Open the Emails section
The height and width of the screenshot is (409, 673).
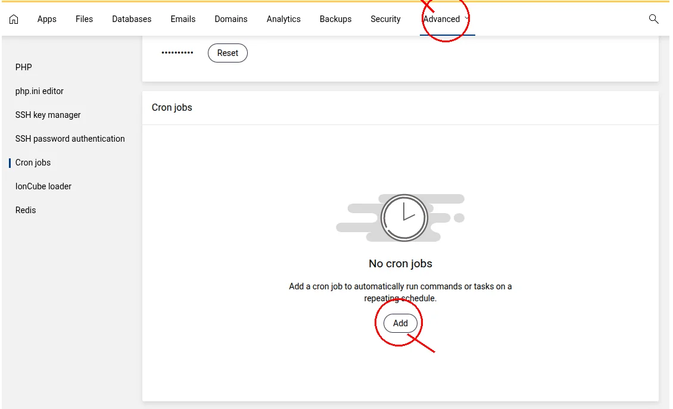coord(183,19)
